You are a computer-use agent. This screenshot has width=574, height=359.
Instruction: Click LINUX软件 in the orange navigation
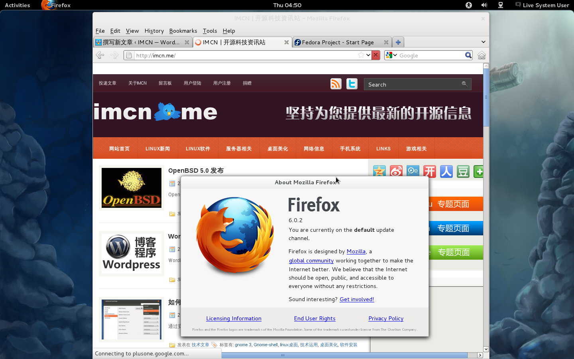(x=198, y=148)
